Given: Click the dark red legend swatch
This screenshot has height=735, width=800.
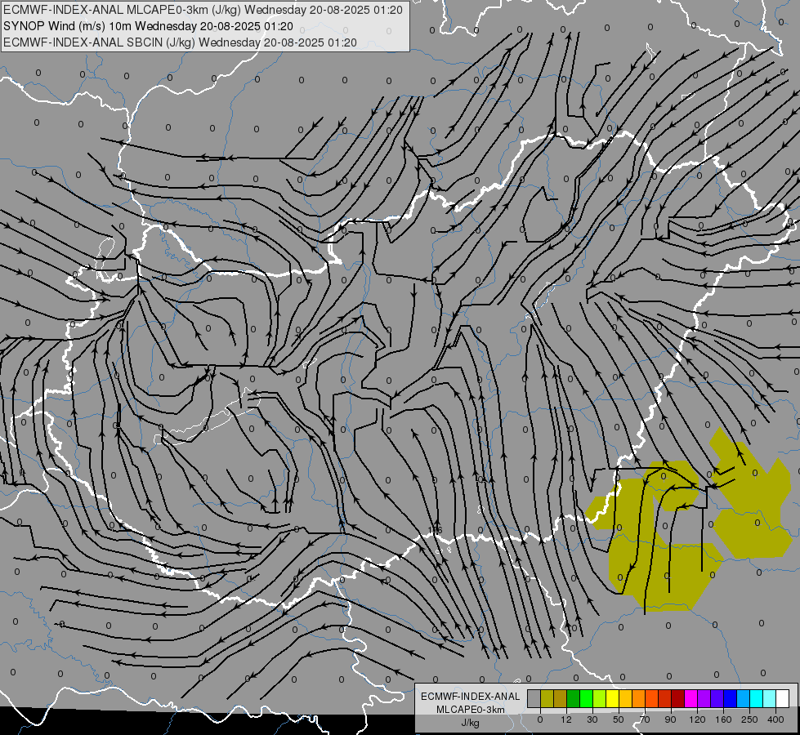Looking at the screenshot, I should tap(678, 698).
